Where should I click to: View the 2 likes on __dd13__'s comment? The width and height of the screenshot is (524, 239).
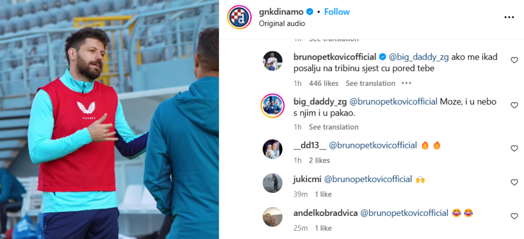319,161
